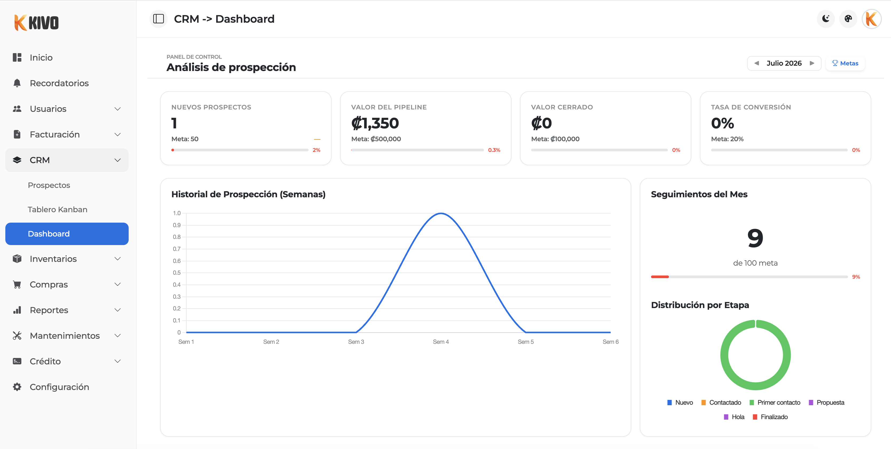Click the Julio 2026 month label
891x449 pixels.
(x=784, y=63)
